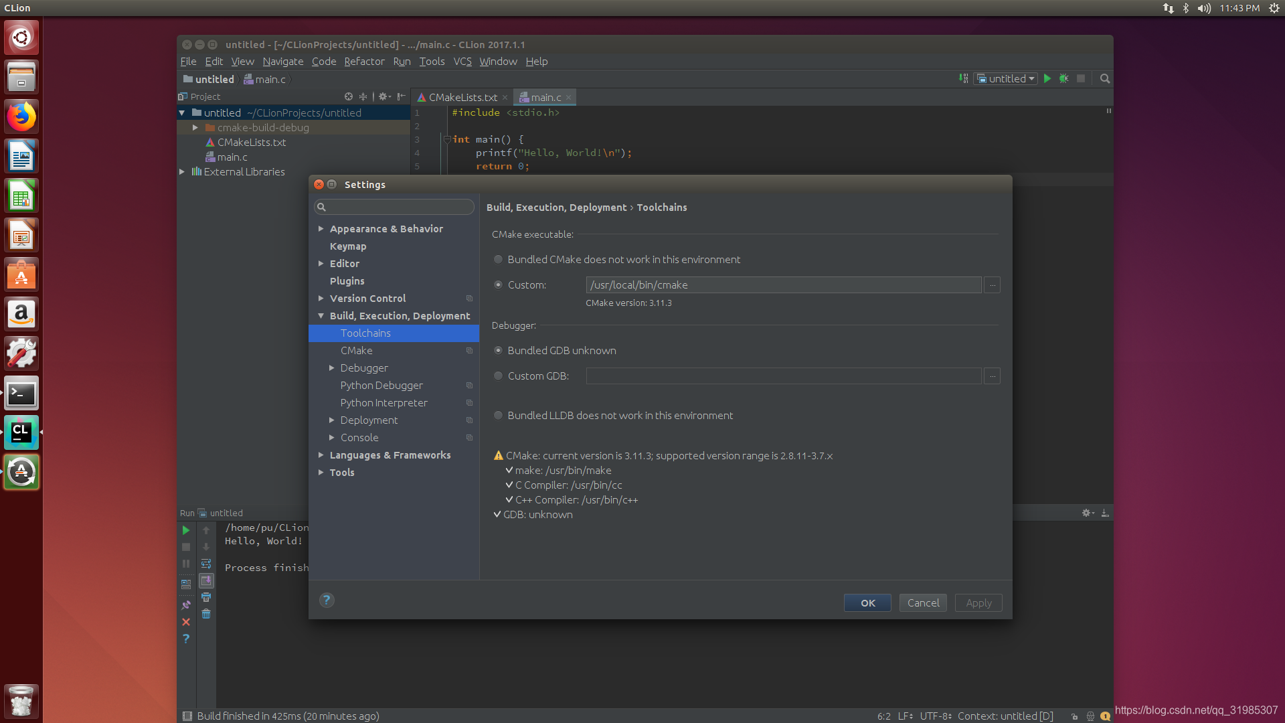This screenshot has height=723, width=1285.
Task: Open the Build Execution Deployment menu
Action: [400, 315]
